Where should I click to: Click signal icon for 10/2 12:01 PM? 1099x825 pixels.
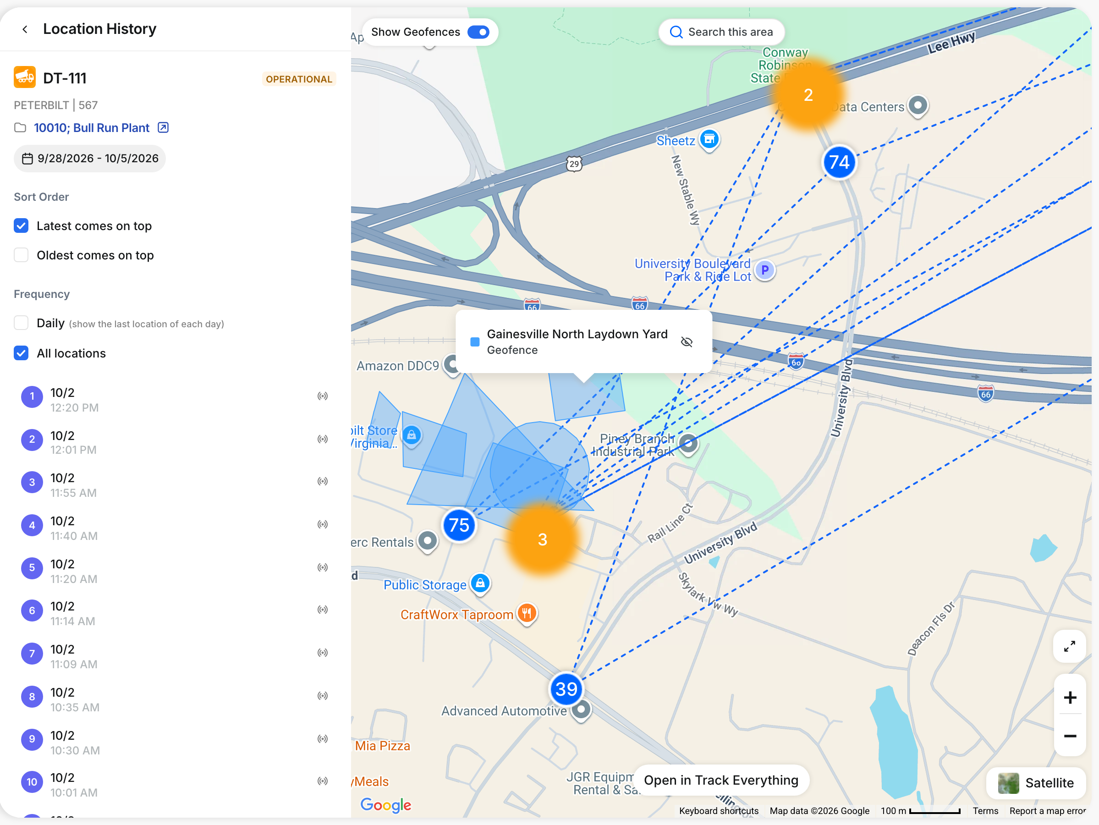pyautogui.click(x=323, y=440)
